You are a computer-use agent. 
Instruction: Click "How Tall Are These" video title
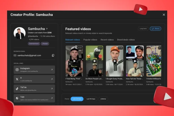[134, 79]
